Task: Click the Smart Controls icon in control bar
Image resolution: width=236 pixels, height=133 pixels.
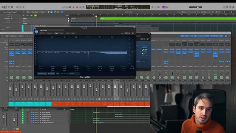Action: pos(17,7)
